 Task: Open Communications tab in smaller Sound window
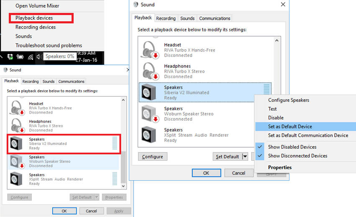(x=71, y=81)
